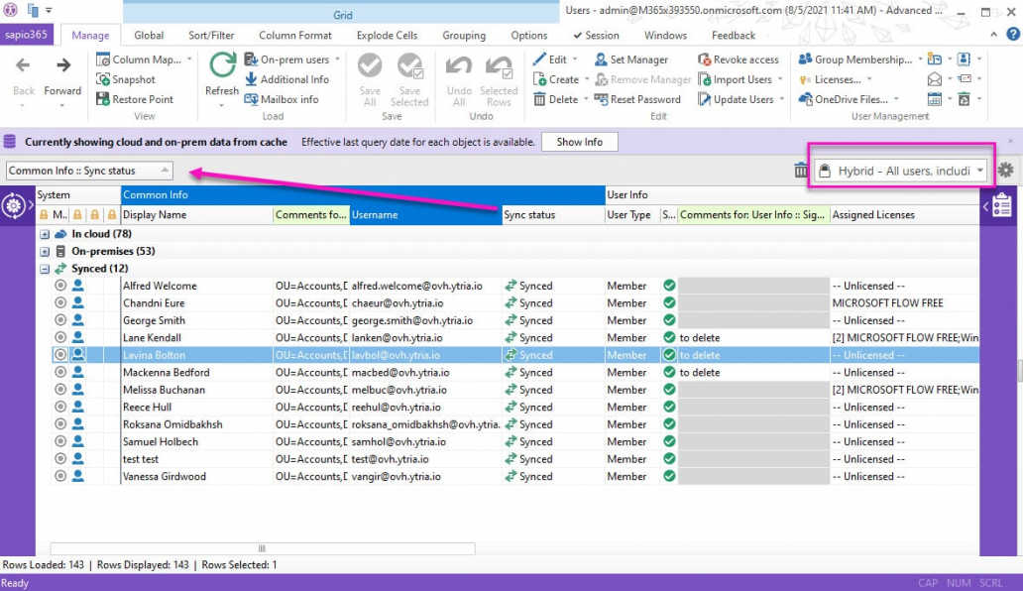The height and width of the screenshot is (591, 1023).
Task: Click the calendar icon in User Management
Action: pyautogui.click(x=934, y=99)
